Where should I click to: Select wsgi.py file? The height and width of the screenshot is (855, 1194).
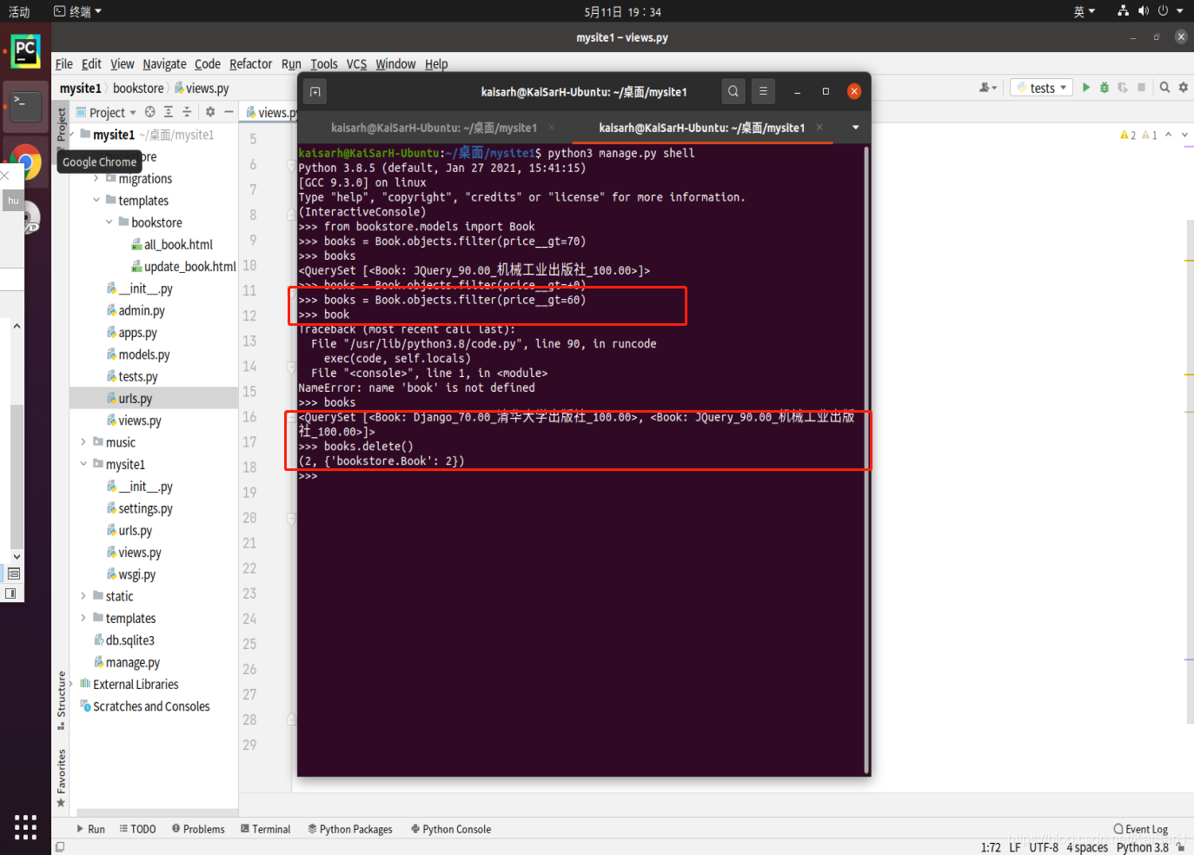[130, 574]
